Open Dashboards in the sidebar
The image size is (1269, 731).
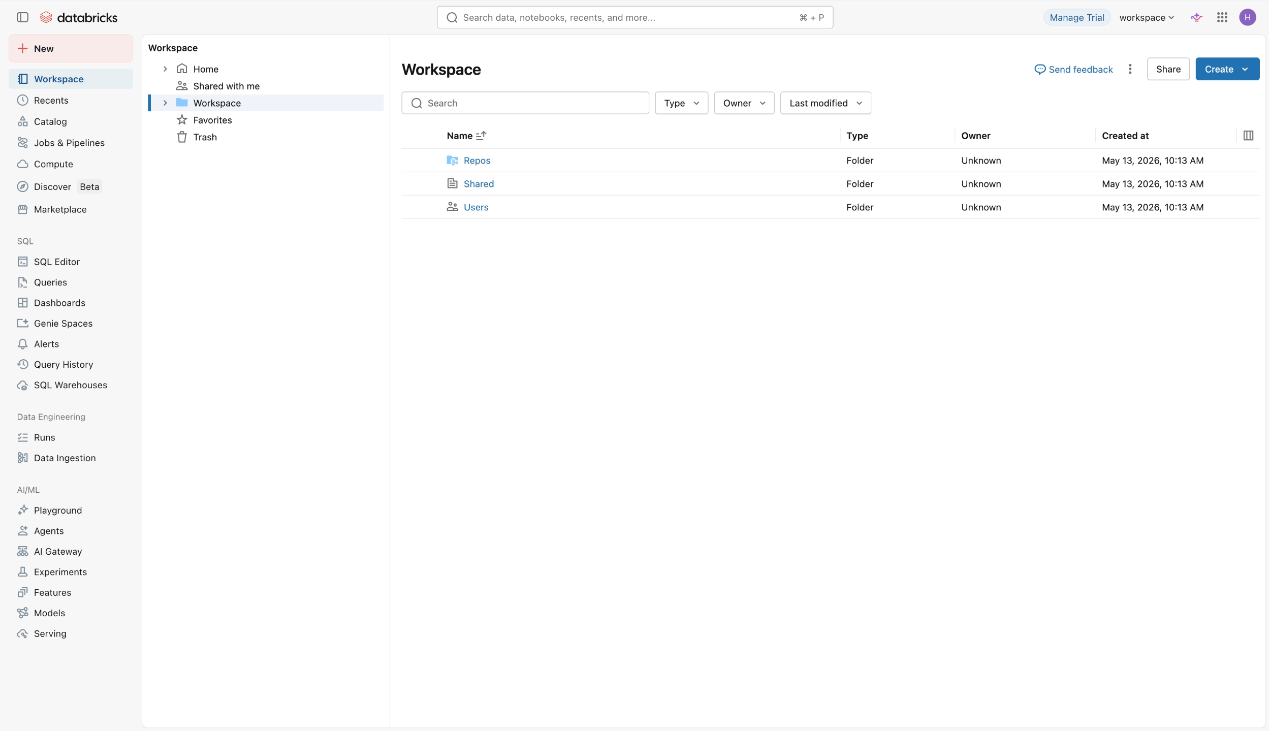click(x=71, y=303)
